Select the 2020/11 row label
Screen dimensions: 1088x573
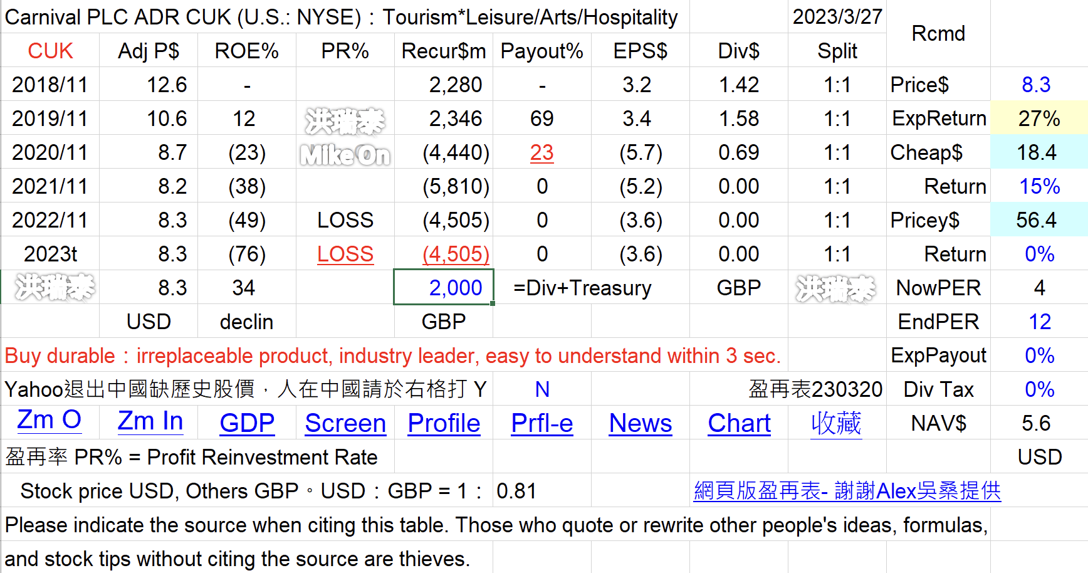[x=50, y=152]
